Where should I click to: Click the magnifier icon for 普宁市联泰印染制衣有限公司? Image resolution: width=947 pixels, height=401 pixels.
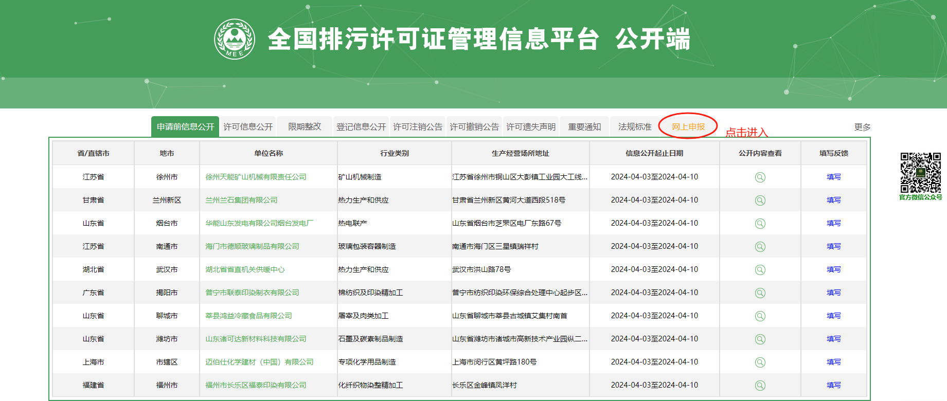760,293
